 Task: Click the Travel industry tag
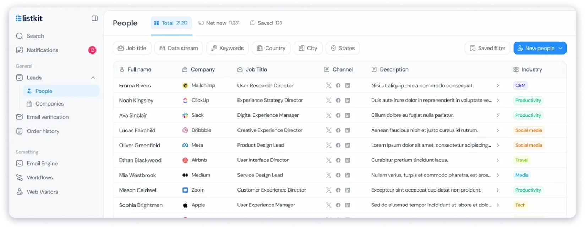(x=521, y=160)
